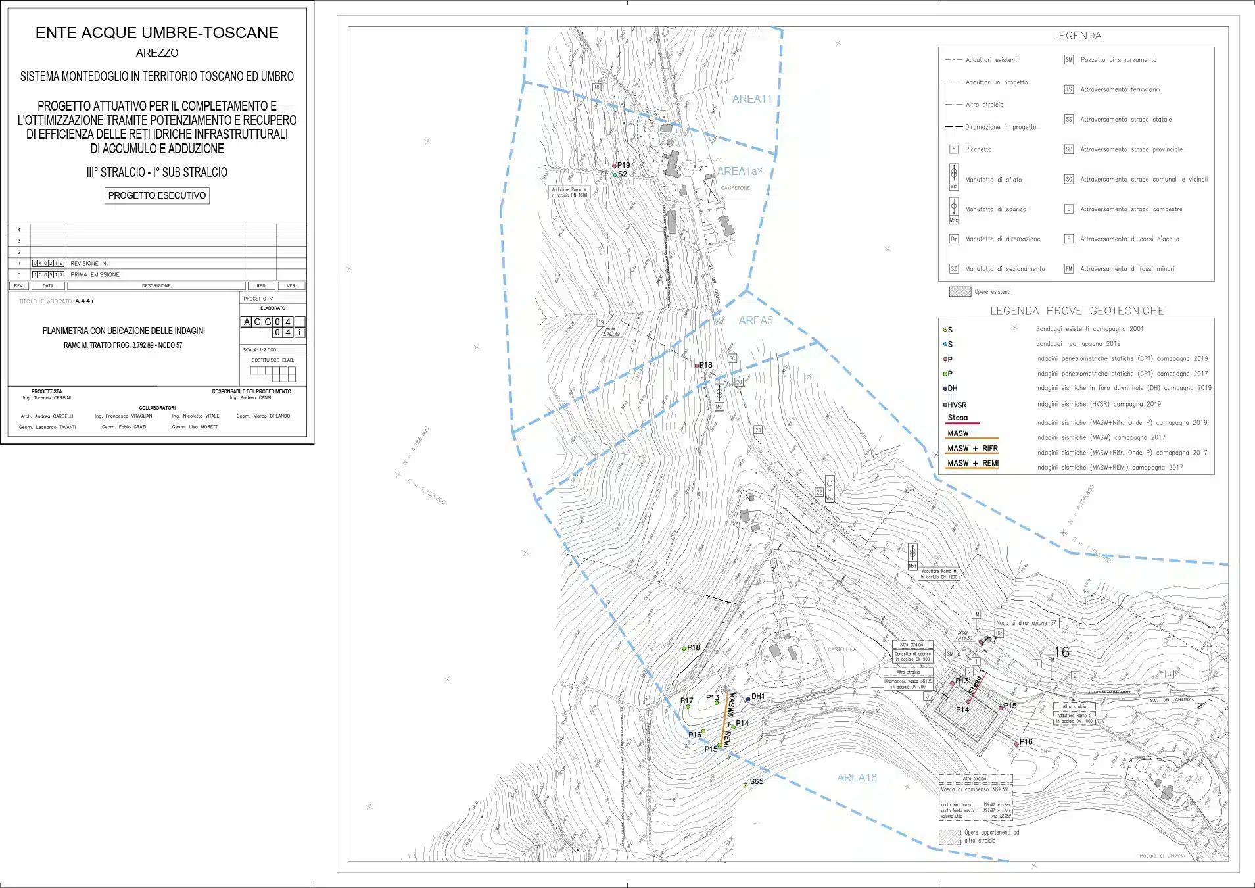Viewport: 1255px width, 888px height.
Task: Click the Dir icon for Manufatto di diramazione
Action: (954, 239)
